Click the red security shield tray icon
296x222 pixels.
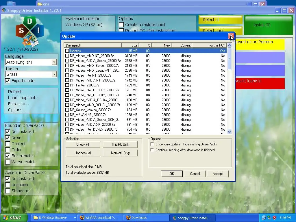(x=274, y=218)
